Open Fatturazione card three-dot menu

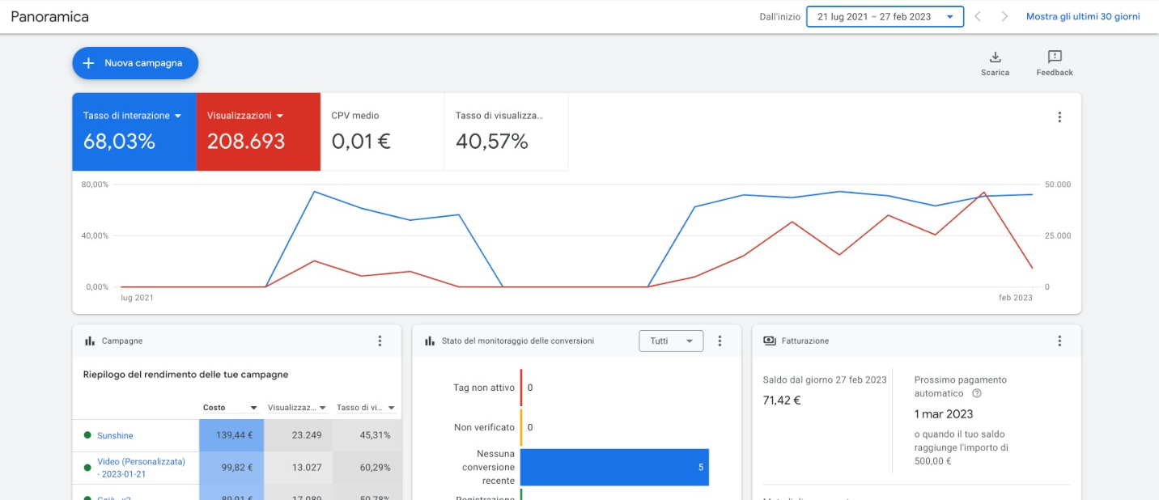(x=1059, y=341)
